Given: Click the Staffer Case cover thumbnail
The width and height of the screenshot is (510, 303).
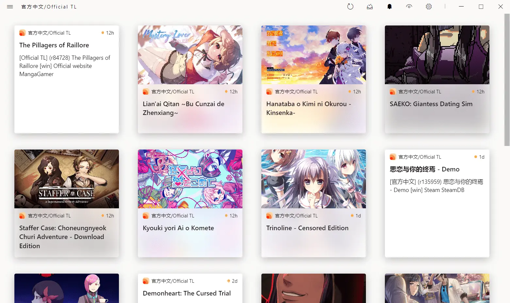Looking at the screenshot, I should [67, 179].
